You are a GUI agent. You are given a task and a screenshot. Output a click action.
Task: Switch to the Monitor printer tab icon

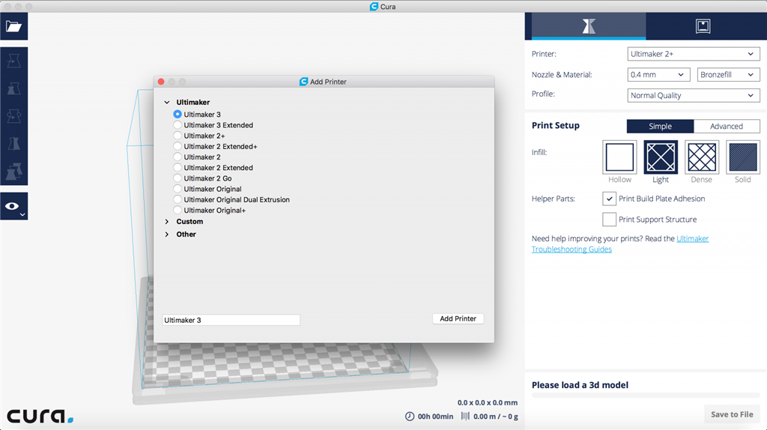pyautogui.click(x=703, y=26)
